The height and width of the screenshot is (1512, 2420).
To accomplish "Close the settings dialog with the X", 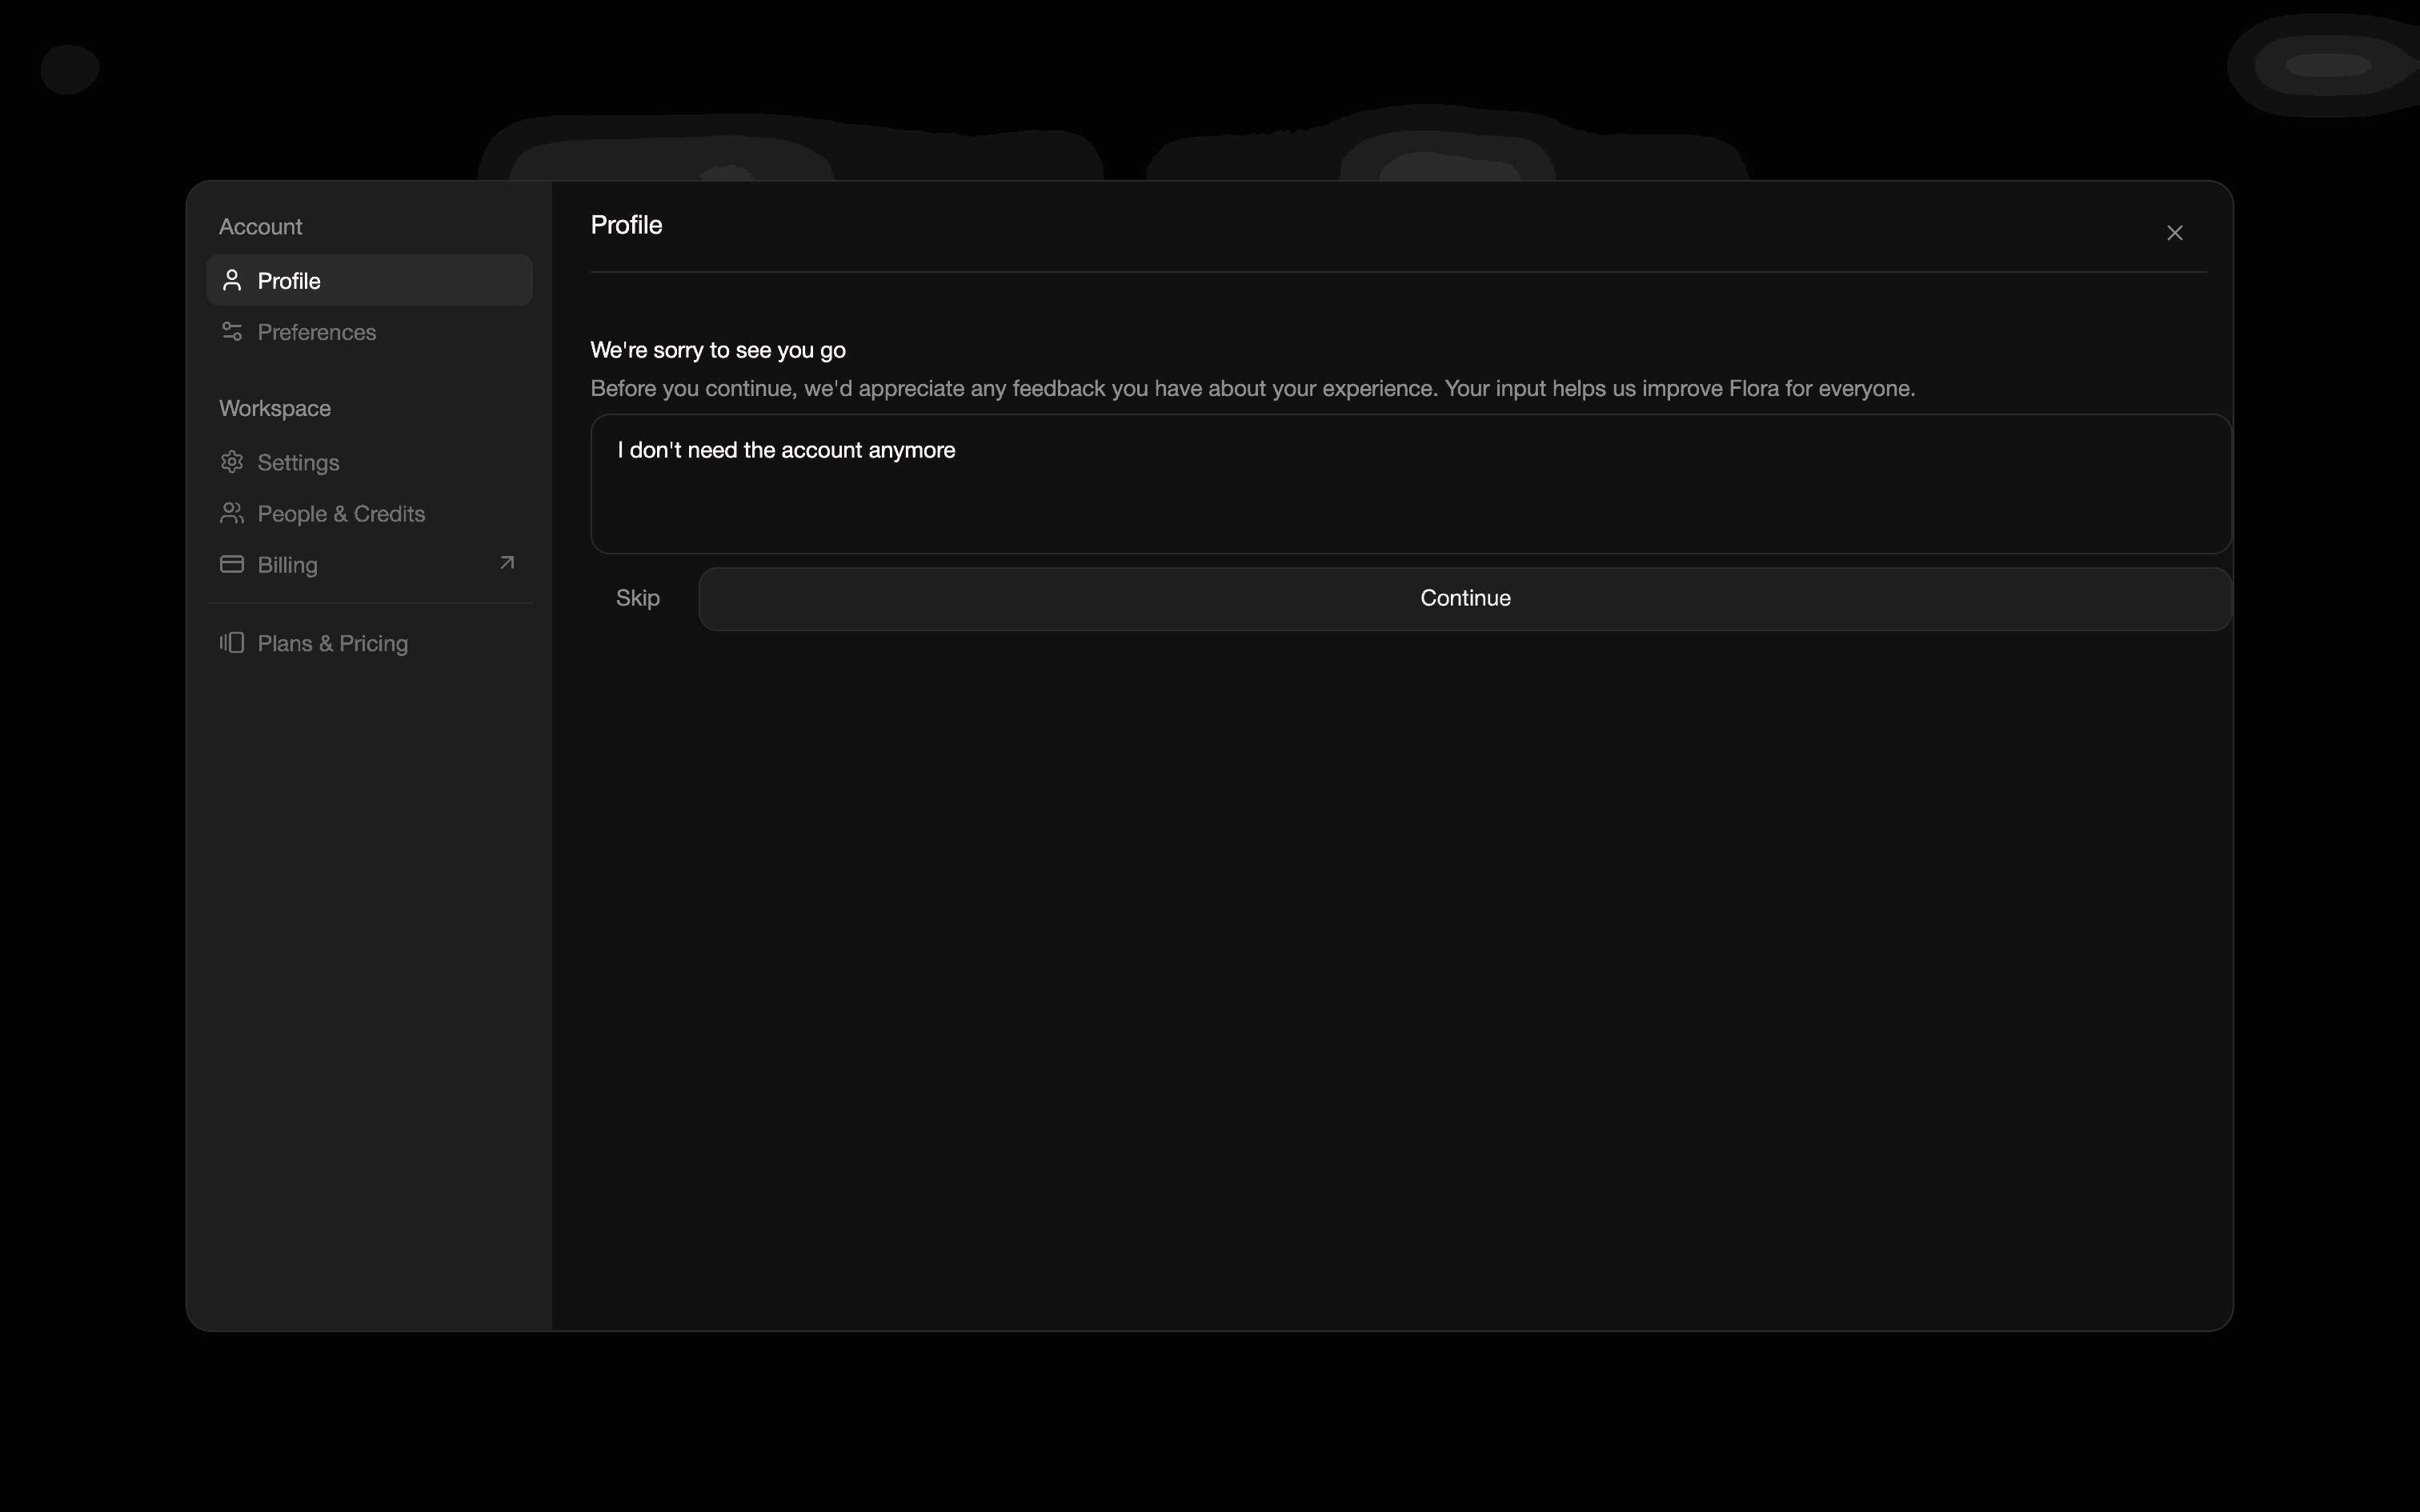I will (x=2174, y=233).
